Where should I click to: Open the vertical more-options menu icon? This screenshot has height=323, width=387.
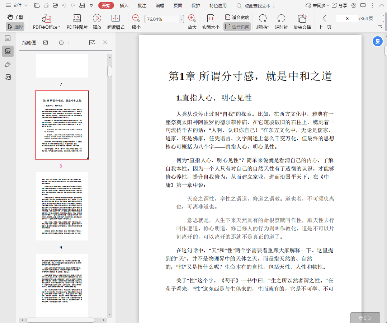(372, 5)
